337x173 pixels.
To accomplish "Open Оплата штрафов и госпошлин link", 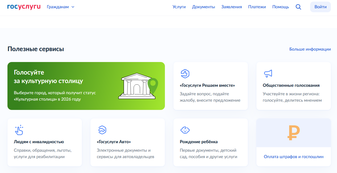I will click(294, 157).
